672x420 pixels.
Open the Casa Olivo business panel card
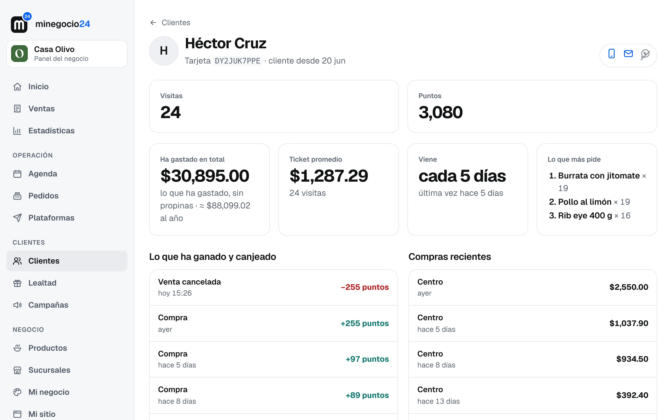pyautogui.click(x=67, y=54)
